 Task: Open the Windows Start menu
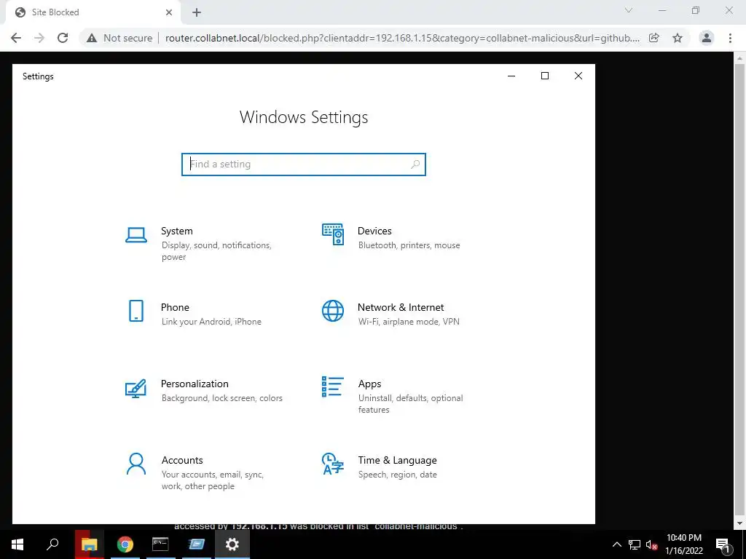pos(17,544)
